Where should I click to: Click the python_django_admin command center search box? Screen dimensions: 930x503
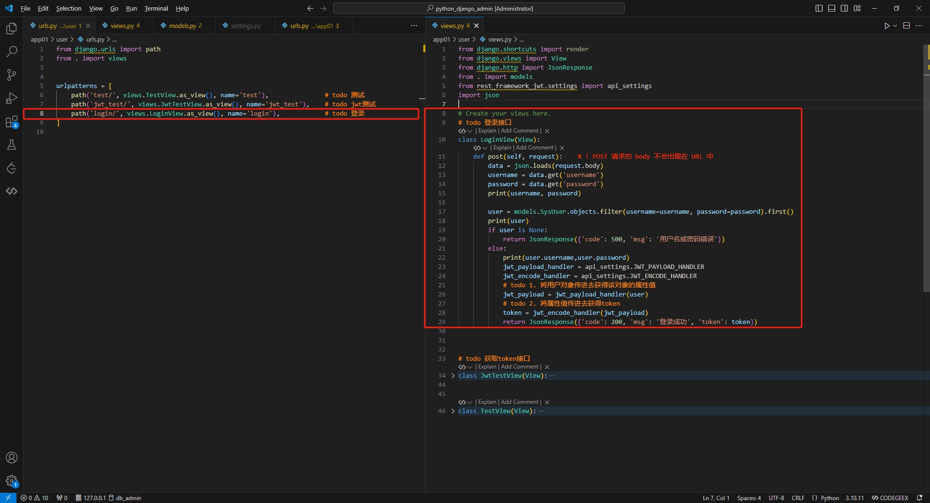tap(479, 8)
